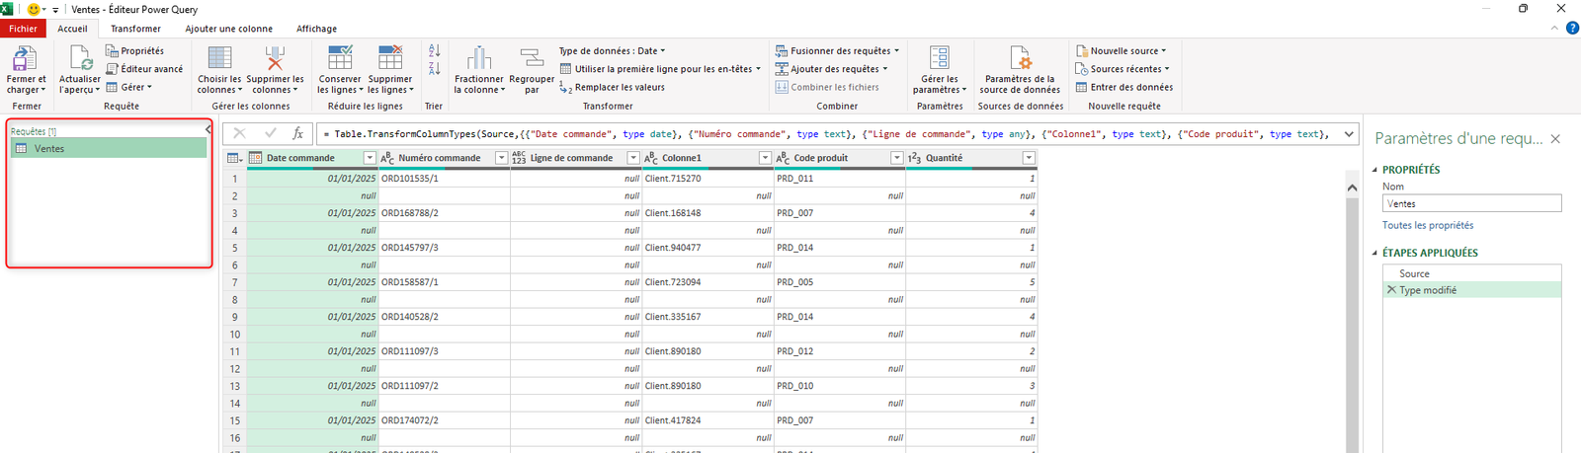Click the Choisir les colonnes icon

(x=219, y=58)
